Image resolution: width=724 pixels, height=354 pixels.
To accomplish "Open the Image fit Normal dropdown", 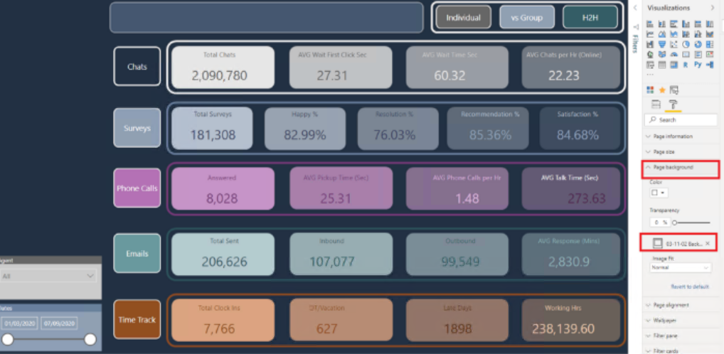I will pos(681,267).
